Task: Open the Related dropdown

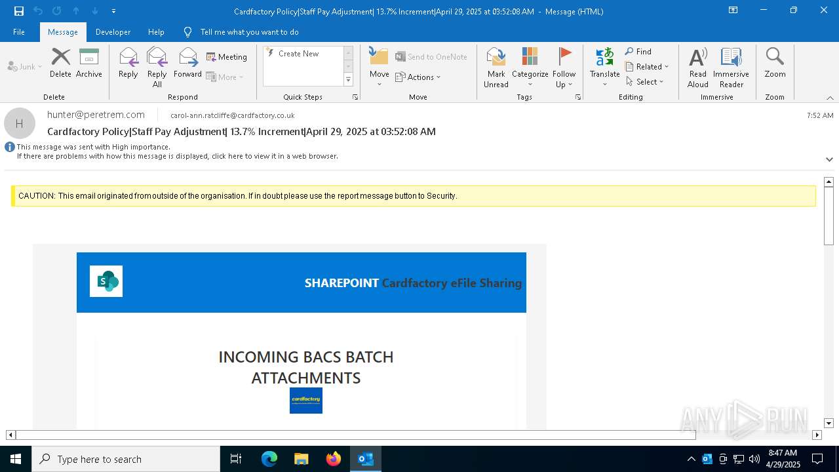Action: (647, 67)
